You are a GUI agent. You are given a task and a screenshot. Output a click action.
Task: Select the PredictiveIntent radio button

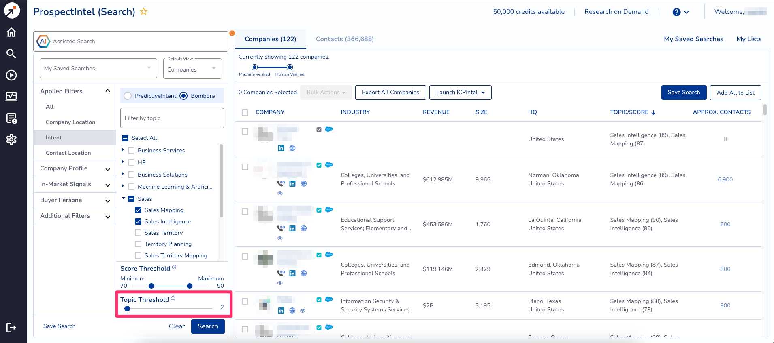pos(128,96)
